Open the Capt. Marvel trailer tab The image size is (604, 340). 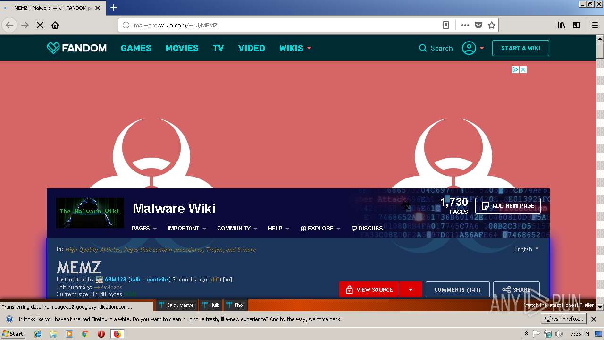click(x=177, y=305)
